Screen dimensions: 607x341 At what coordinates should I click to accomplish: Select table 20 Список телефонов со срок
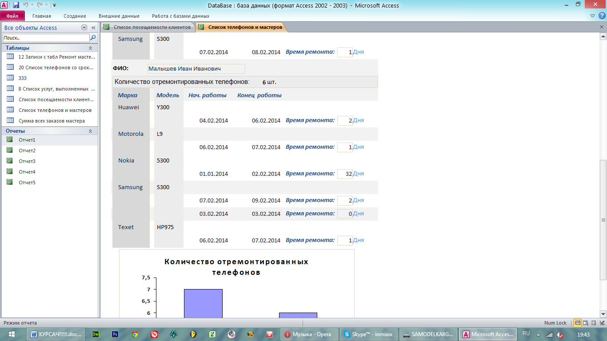click(50, 67)
